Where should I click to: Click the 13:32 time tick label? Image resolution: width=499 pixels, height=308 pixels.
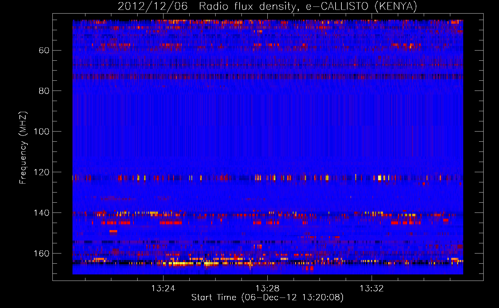point(372,289)
